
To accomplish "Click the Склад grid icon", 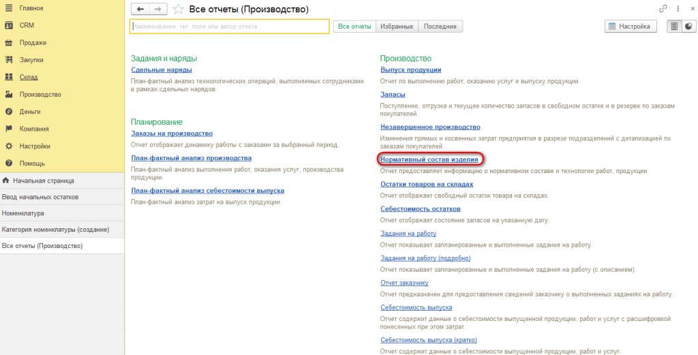I will point(8,77).
